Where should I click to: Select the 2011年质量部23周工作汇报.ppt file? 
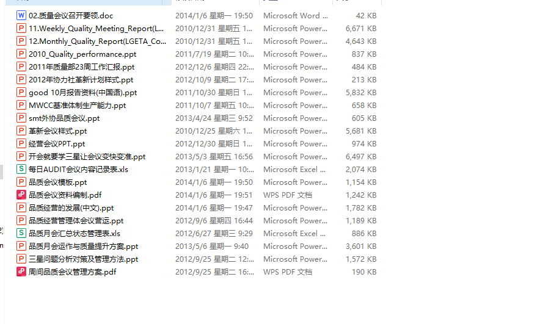pyautogui.click(x=81, y=67)
